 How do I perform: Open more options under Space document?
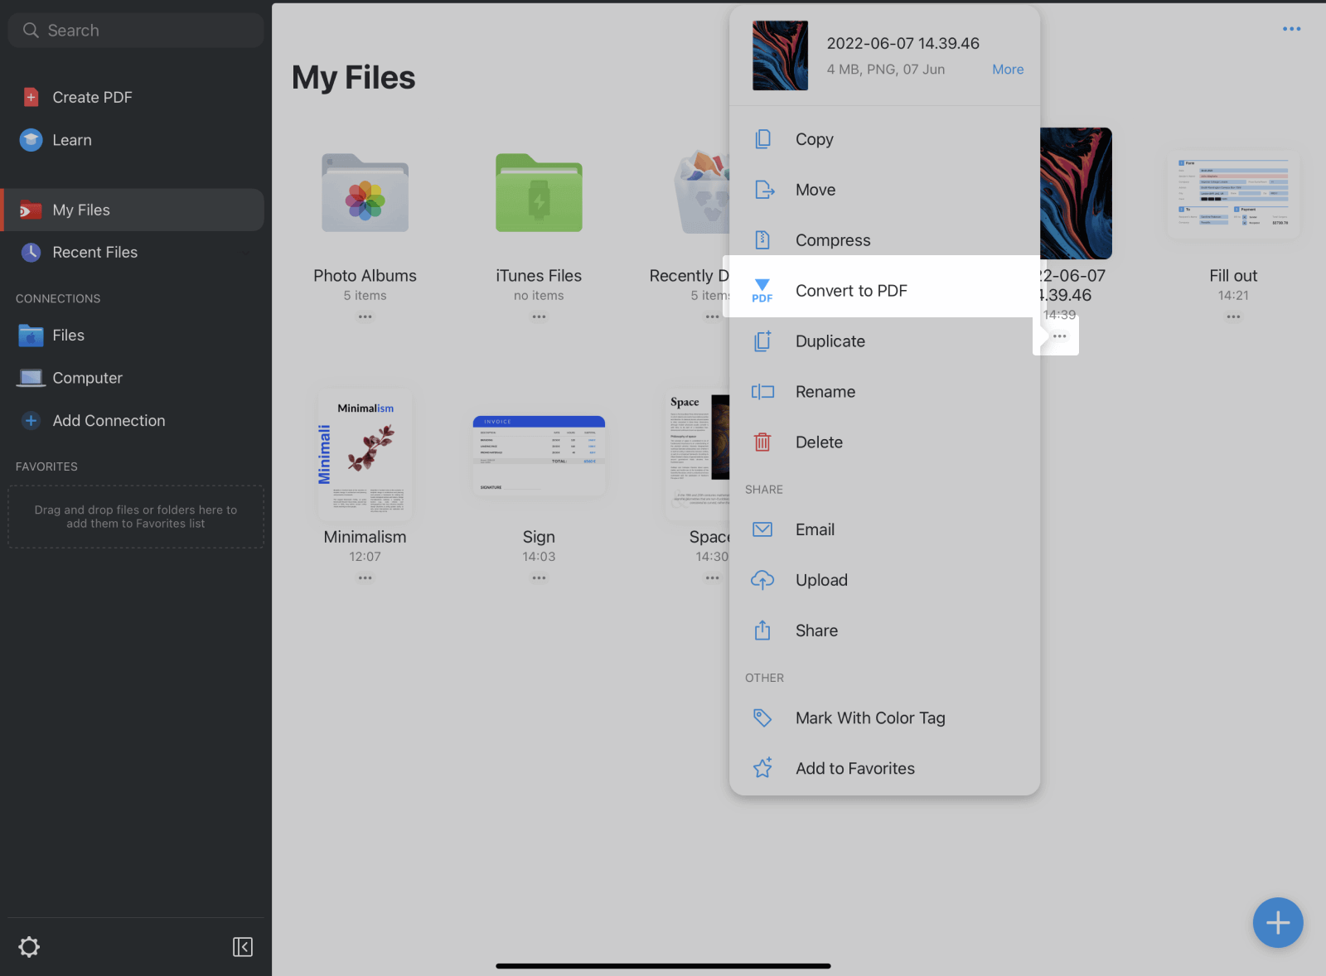click(x=712, y=577)
